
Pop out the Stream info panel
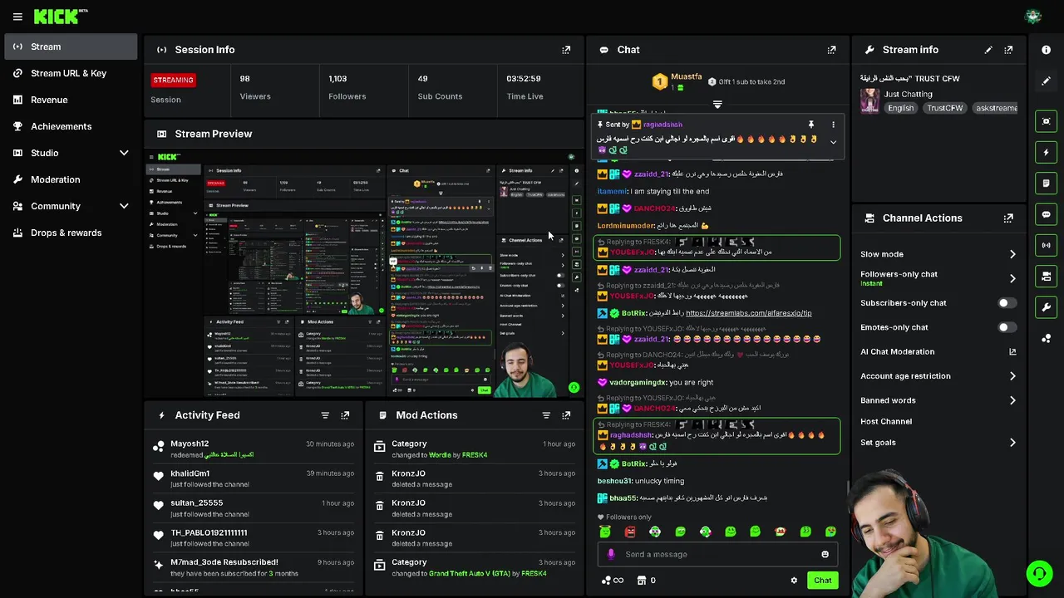(1008, 50)
